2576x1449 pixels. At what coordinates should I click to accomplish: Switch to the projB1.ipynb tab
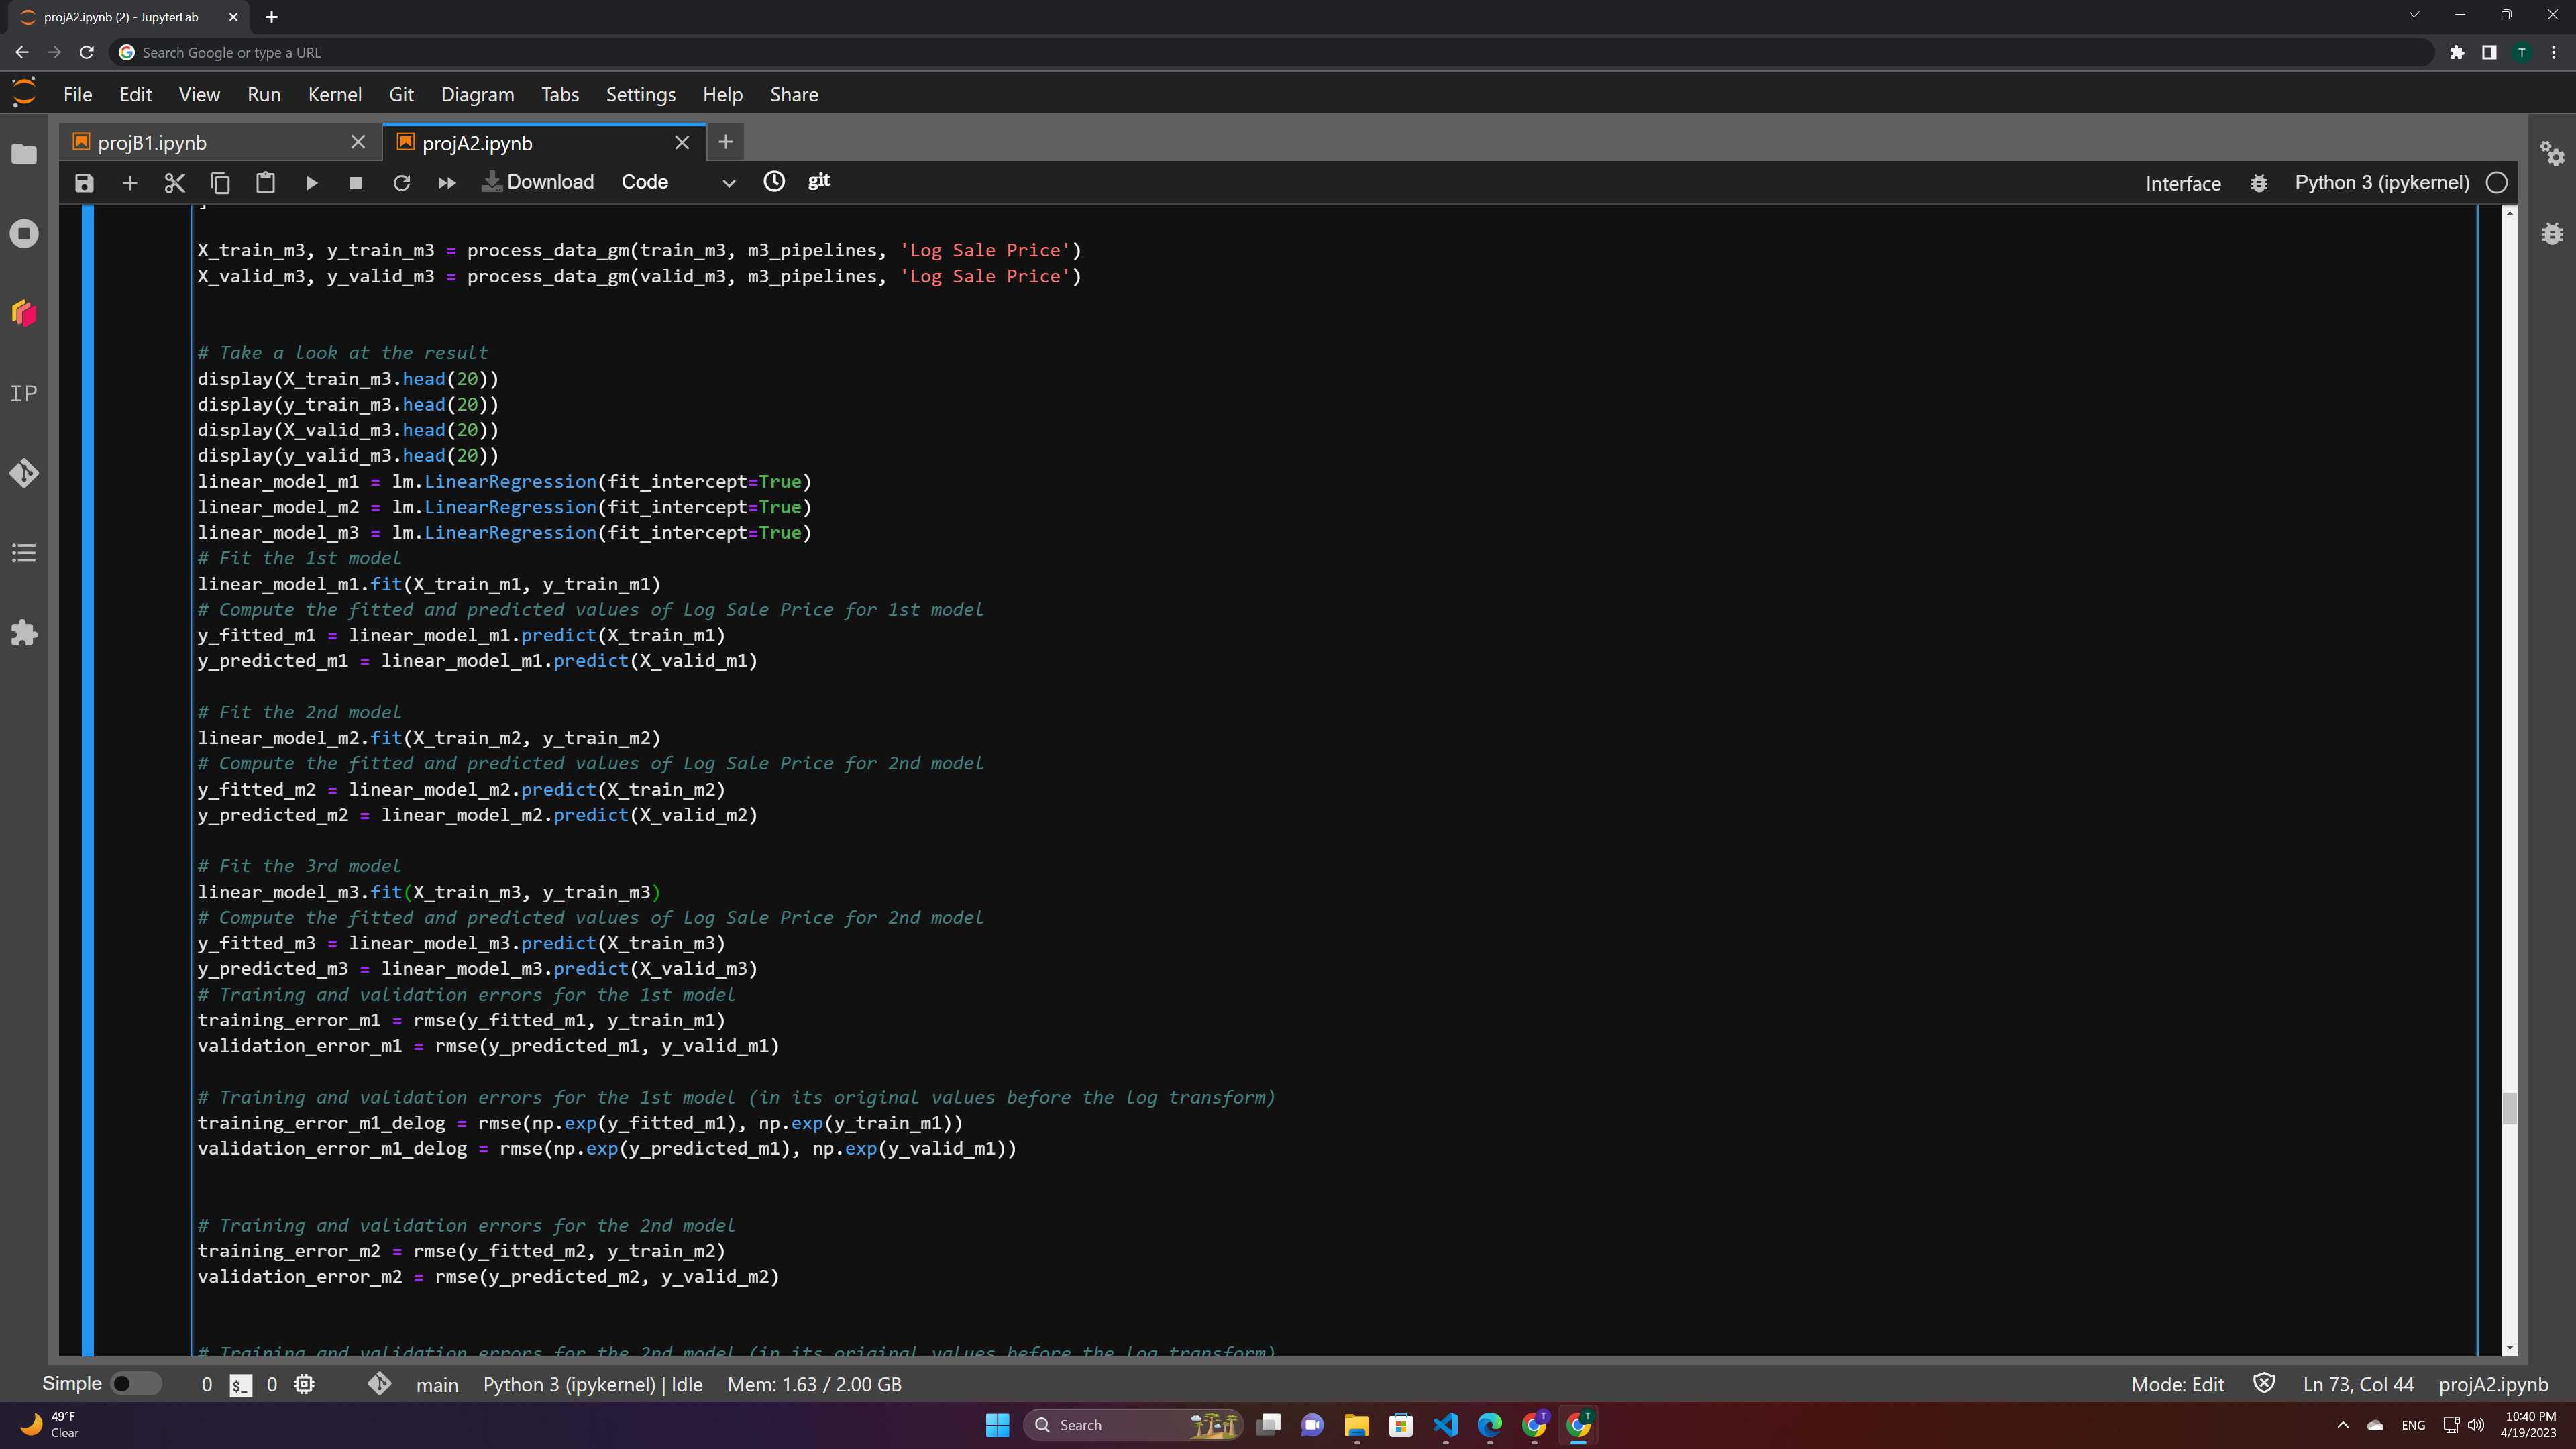pos(152,143)
